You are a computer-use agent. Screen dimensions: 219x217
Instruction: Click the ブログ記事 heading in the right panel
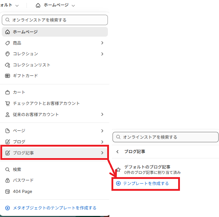135,152
